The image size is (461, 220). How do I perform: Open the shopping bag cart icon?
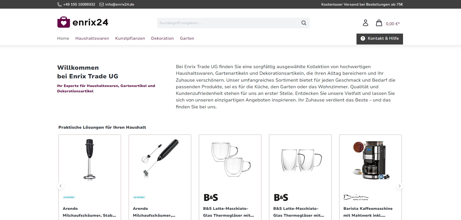(379, 23)
